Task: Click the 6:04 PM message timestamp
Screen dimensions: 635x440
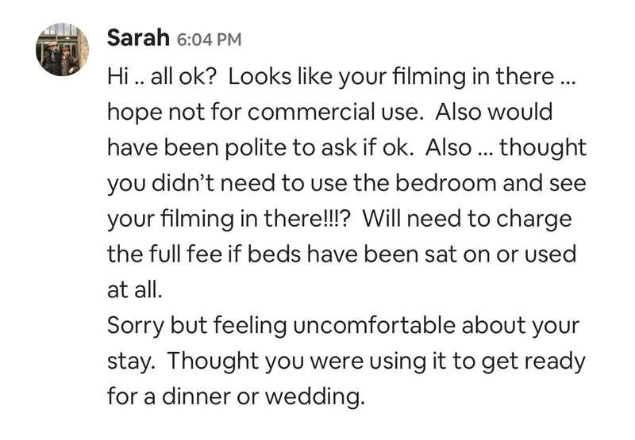Action: (x=205, y=40)
